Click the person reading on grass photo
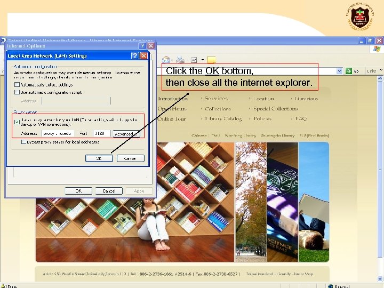The height and width of the screenshot is (288, 384). click(x=314, y=202)
